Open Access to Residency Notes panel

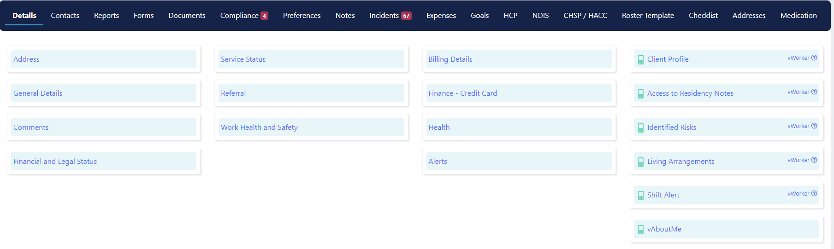click(727, 93)
